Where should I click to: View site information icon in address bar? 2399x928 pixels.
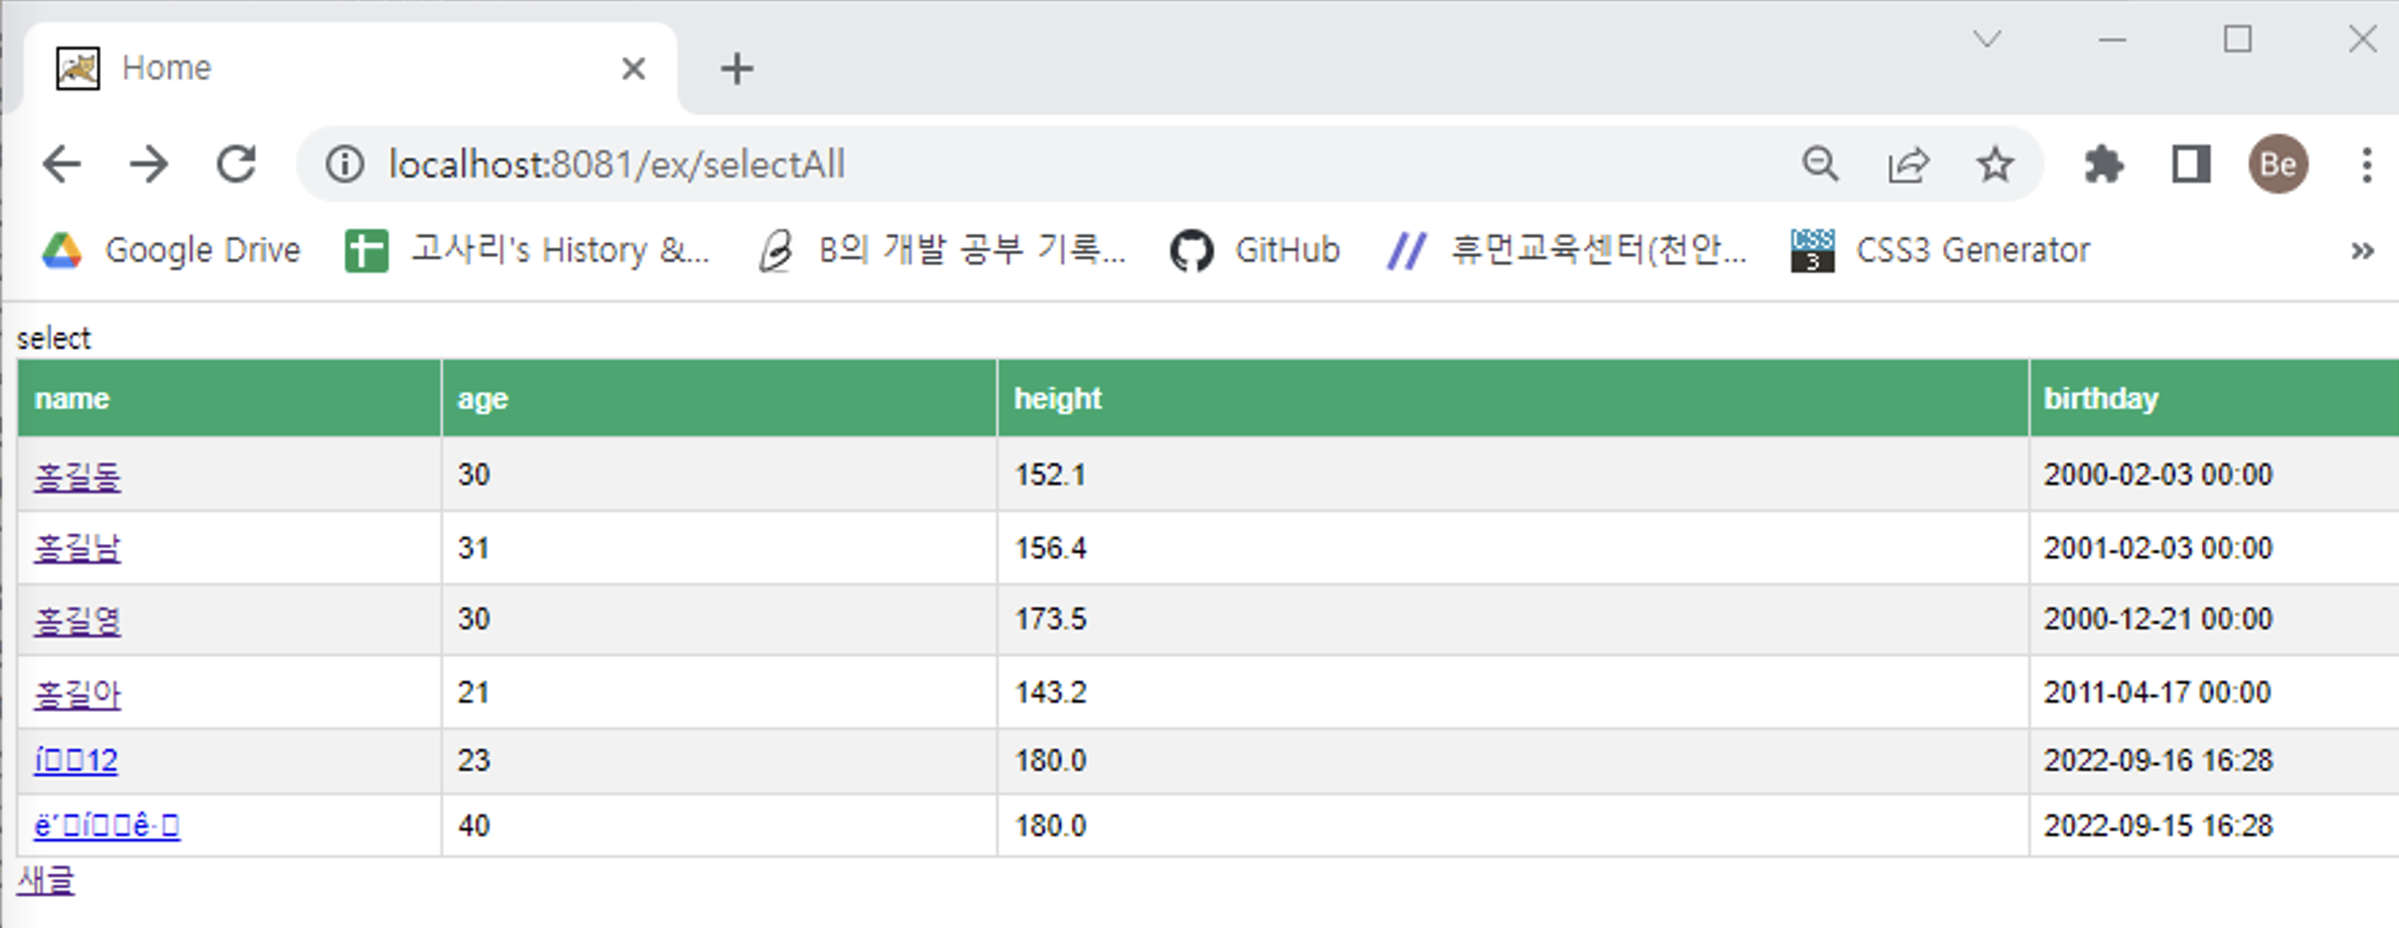point(345,165)
